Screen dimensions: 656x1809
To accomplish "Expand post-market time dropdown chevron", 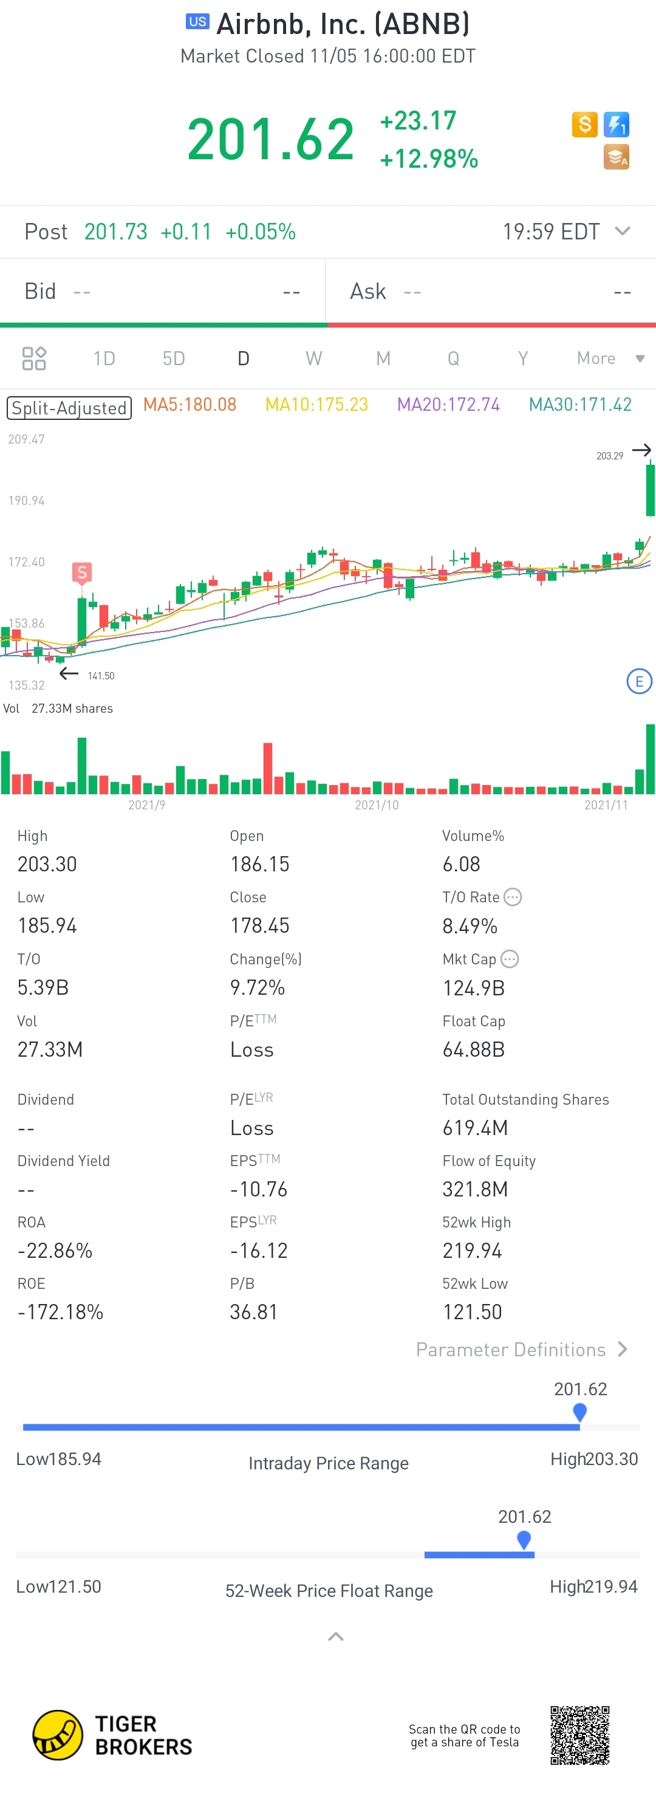I will click(623, 231).
